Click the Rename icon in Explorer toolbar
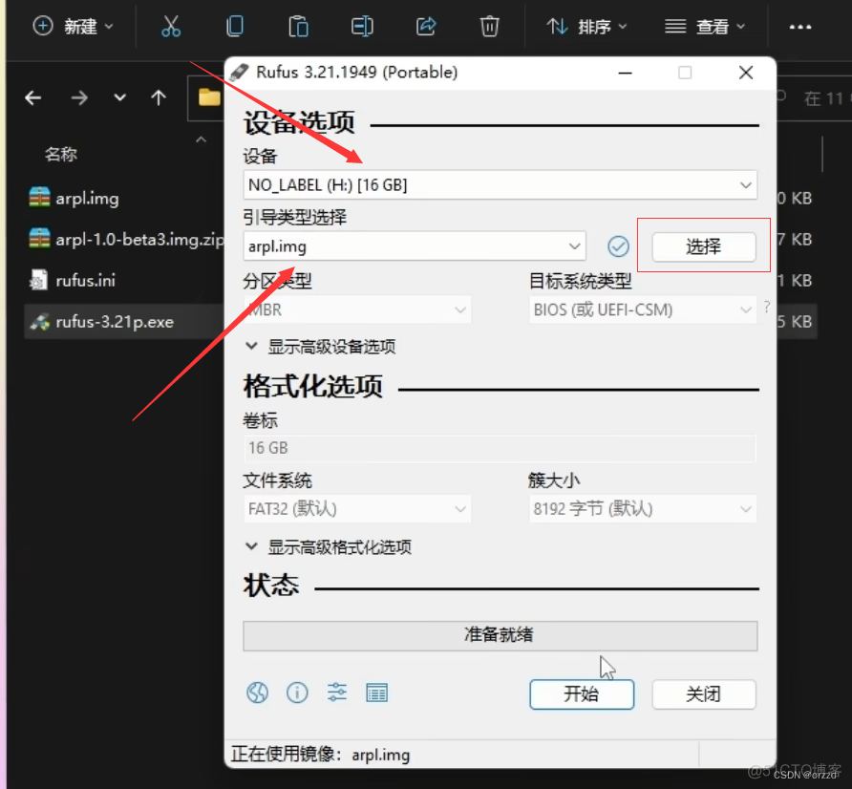 pyautogui.click(x=362, y=26)
